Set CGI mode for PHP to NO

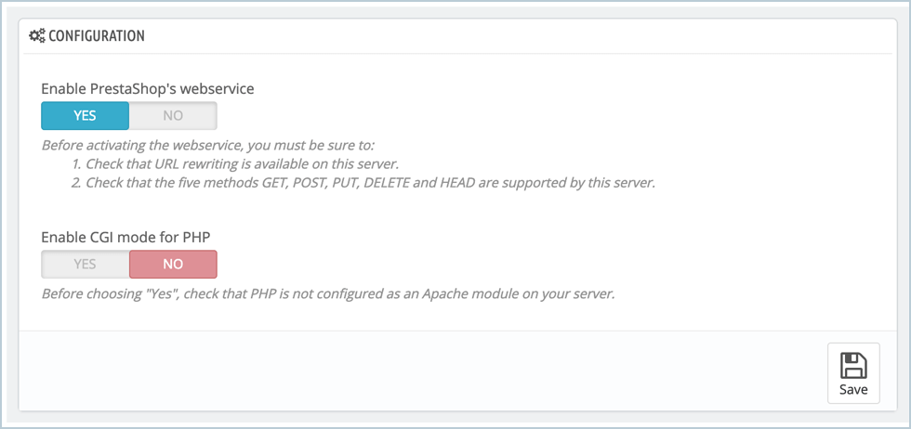173,265
